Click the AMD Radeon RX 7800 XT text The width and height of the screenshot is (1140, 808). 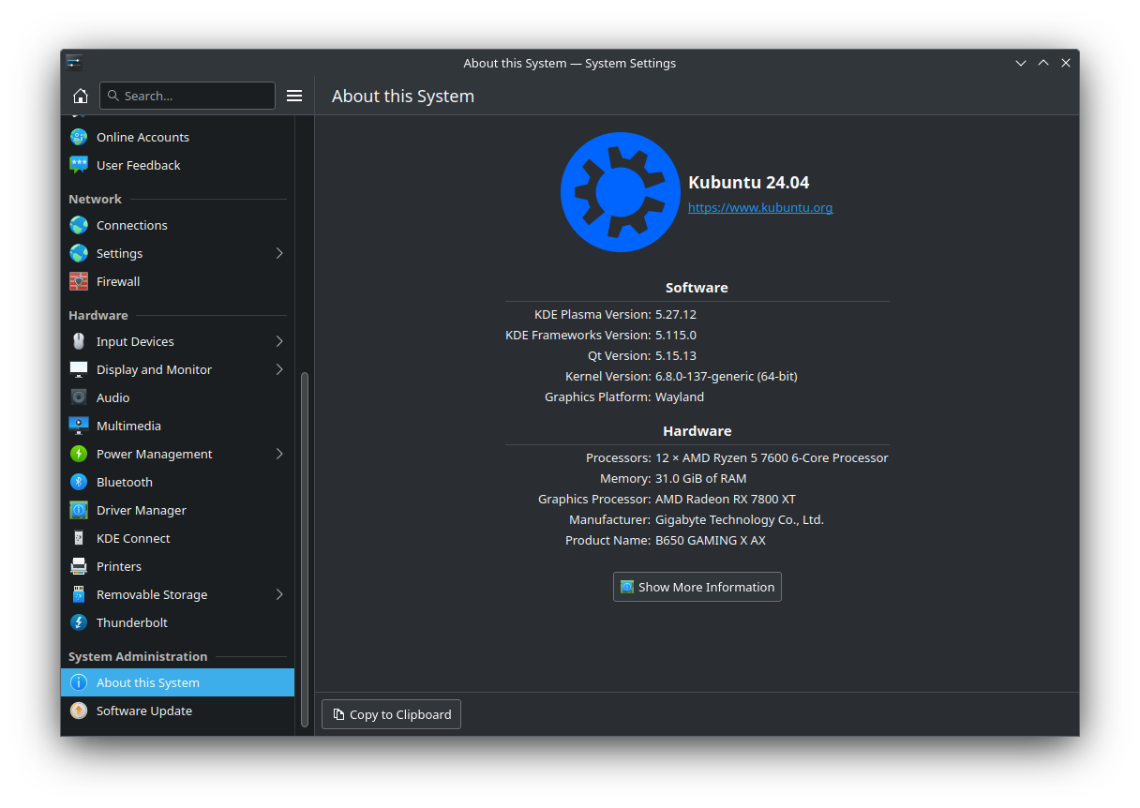coord(726,499)
